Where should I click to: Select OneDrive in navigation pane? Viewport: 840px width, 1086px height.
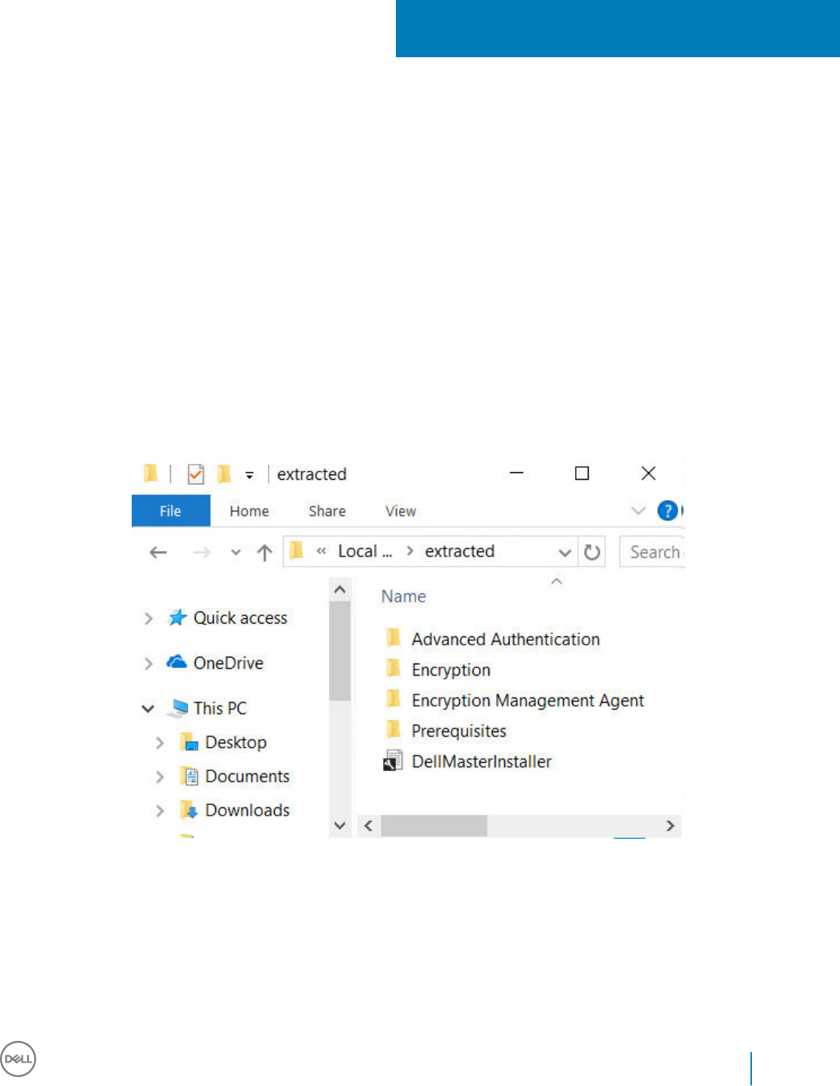pos(228,663)
